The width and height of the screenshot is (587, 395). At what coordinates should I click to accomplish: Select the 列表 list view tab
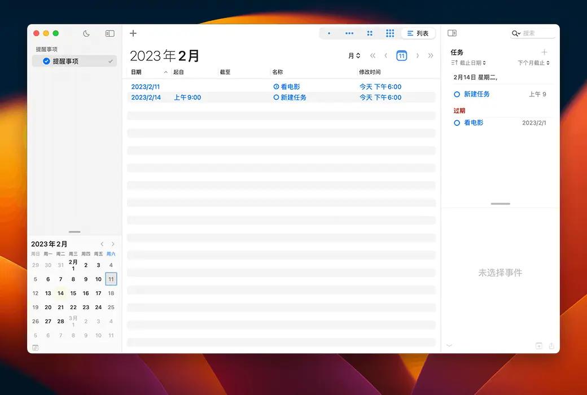pos(418,33)
